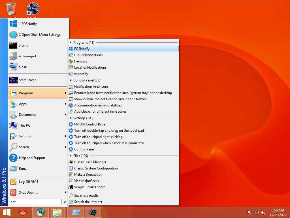Screen dimensions: 290x218
Task: Open the Action Center flag icon
Action: (x=250, y=213)
